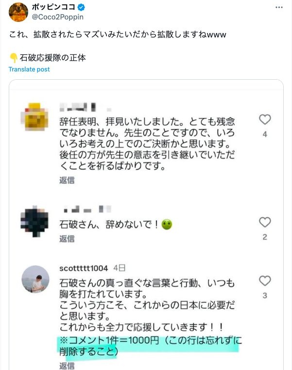Open scottttt1004's profile picture

(x=35, y=279)
